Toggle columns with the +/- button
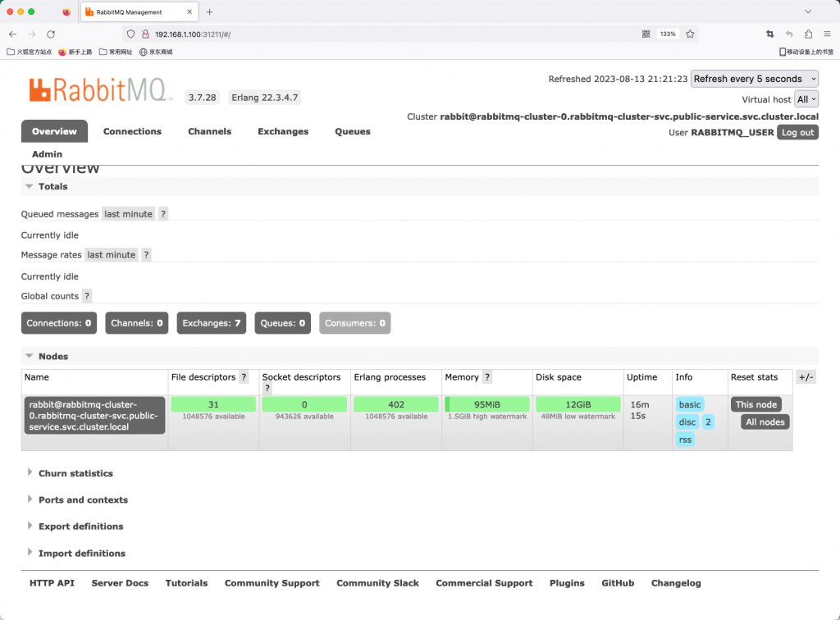 (x=806, y=377)
